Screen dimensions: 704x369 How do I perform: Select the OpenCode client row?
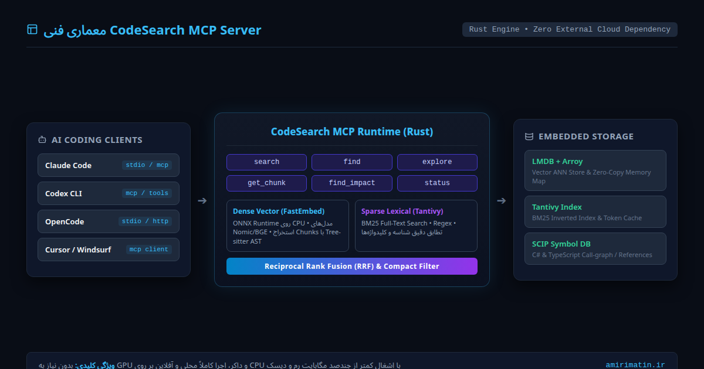click(109, 221)
